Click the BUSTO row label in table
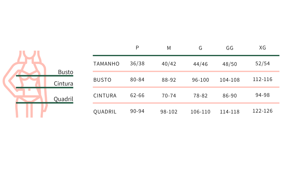Image resolution: width=297 pixels, height=176 pixels. point(102,80)
